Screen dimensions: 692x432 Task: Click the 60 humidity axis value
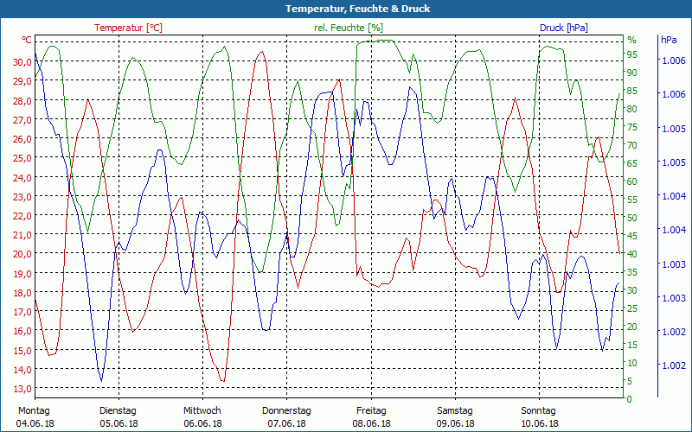click(632, 181)
